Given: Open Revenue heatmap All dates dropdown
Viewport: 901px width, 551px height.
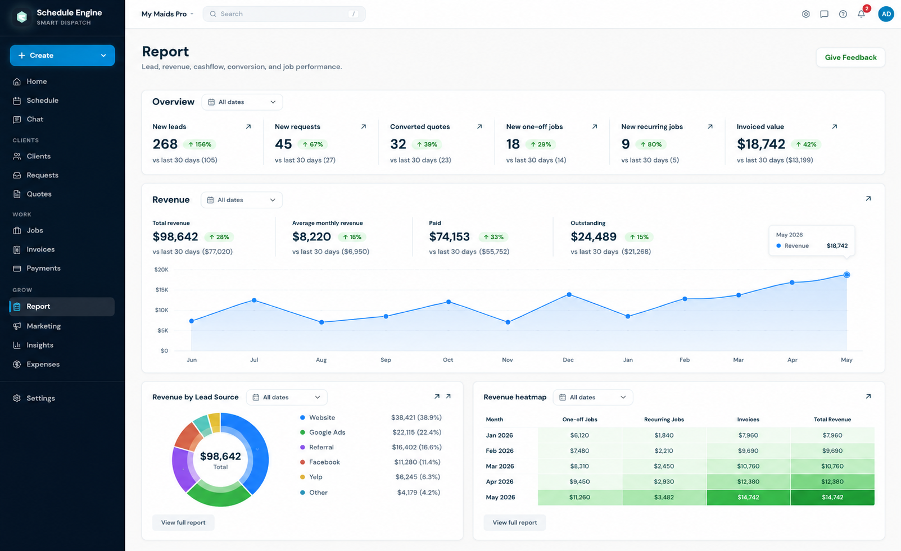Looking at the screenshot, I should (593, 397).
